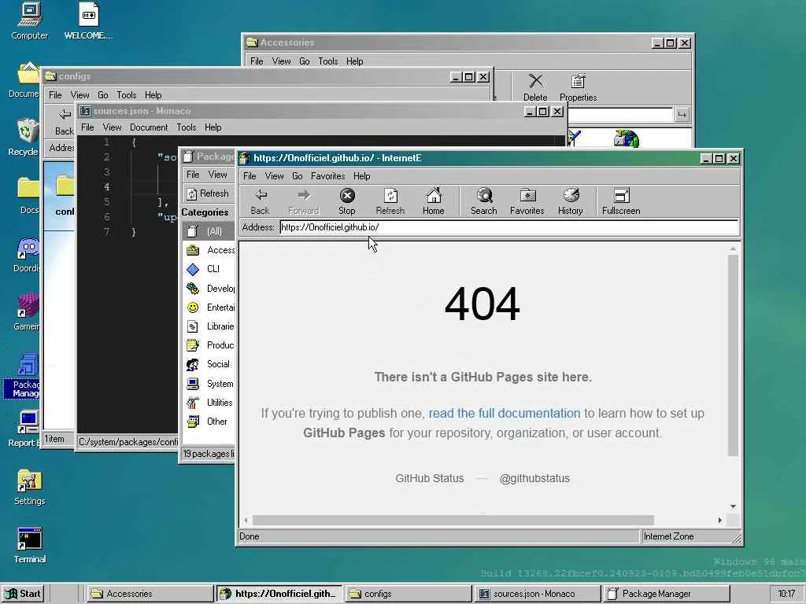The height and width of the screenshot is (604, 806).
Task: Click the Back arrow in InternetE toolbar
Action: pos(260,201)
